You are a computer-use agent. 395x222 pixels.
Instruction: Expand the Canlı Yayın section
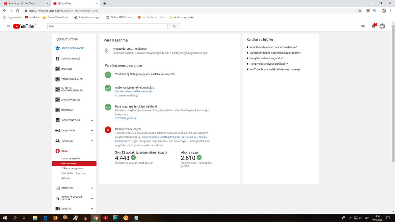click(92, 131)
